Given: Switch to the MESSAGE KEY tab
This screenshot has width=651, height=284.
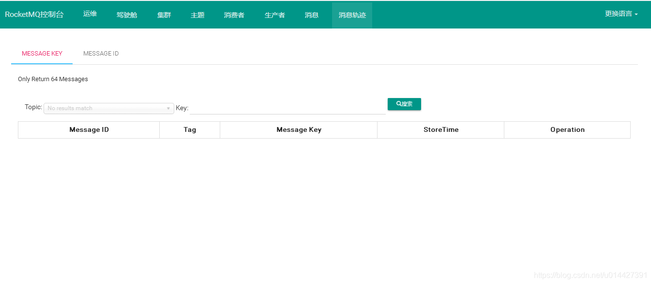Looking at the screenshot, I should pyautogui.click(x=42, y=54).
